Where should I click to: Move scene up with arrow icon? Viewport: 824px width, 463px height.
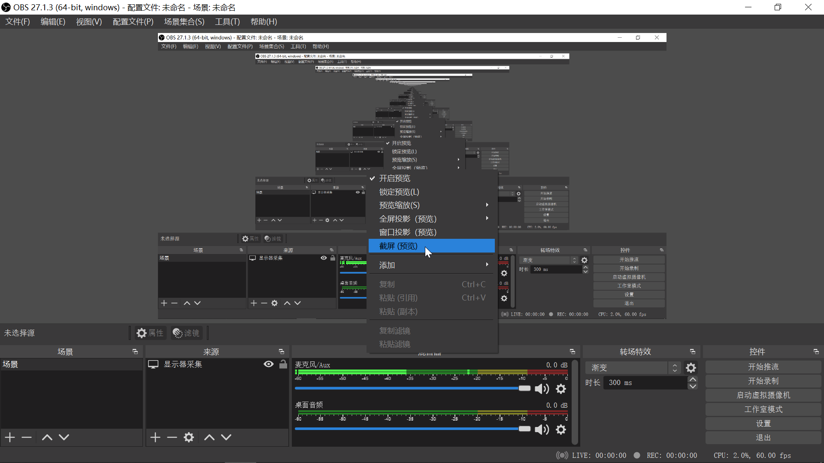pyautogui.click(x=47, y=437)
